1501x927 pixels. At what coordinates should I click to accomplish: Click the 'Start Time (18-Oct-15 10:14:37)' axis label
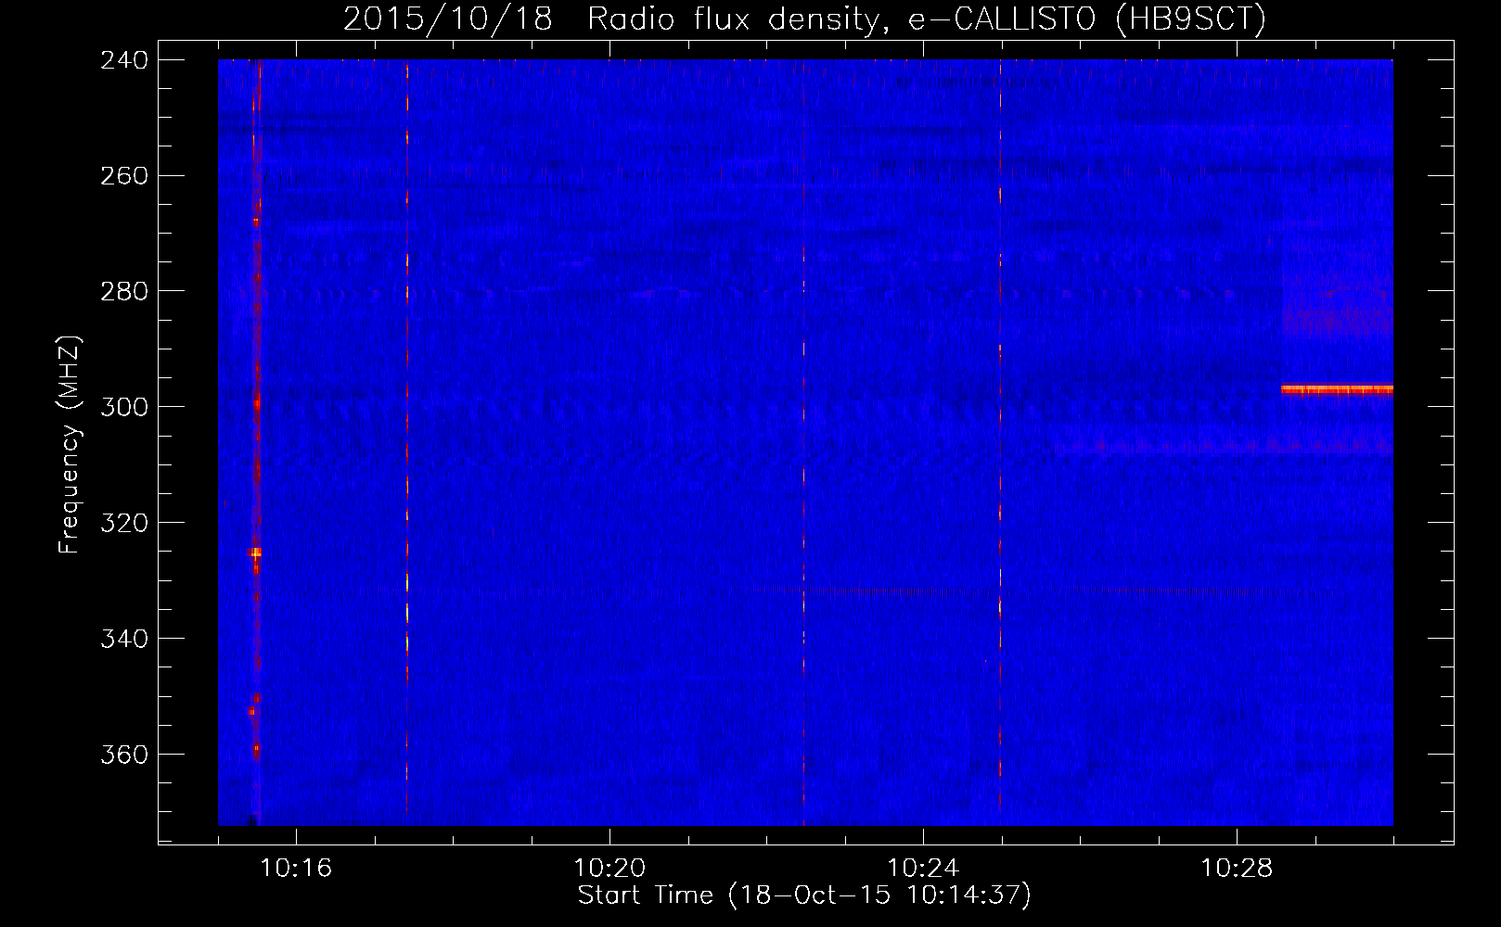pos(804,895)
